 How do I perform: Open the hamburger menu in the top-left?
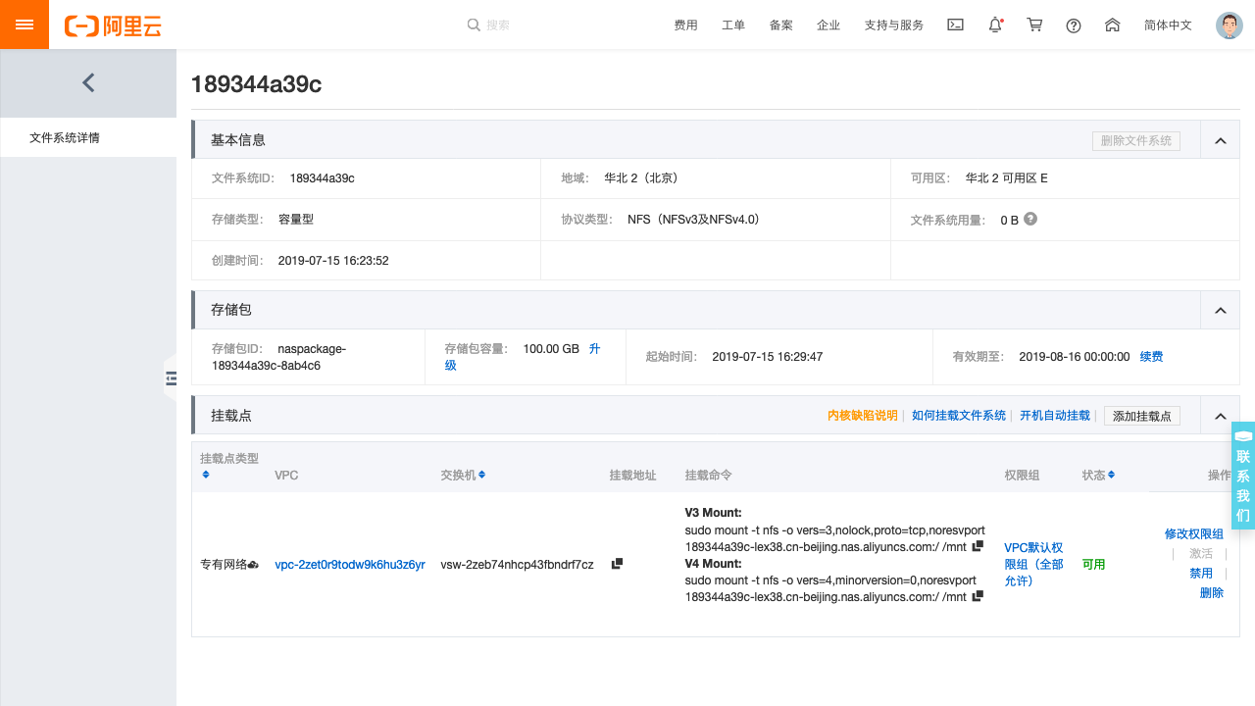point(24,24)
